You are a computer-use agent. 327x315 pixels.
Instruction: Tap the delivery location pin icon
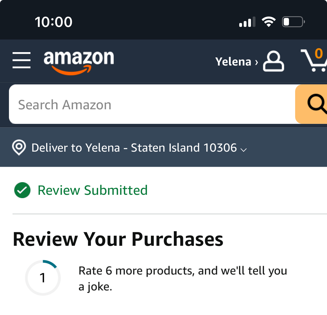coord(19,147)
